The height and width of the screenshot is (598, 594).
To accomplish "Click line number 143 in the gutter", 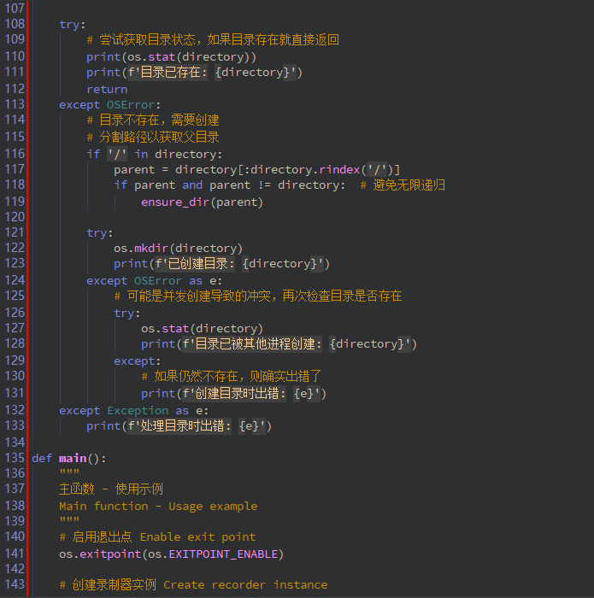I will click(x=15, y=585).
